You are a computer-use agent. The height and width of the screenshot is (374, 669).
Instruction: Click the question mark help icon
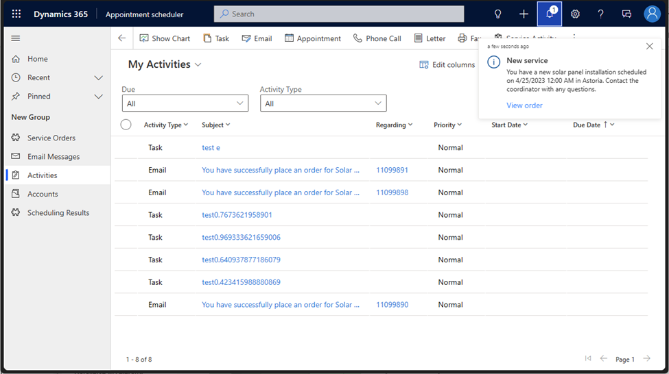click(x=600, y=14)
